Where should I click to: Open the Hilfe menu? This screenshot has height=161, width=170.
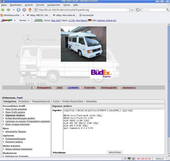click(x=75, y=5)
